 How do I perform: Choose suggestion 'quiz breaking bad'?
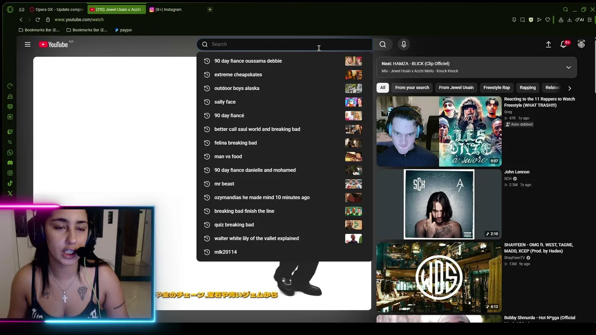click(284, 225)
